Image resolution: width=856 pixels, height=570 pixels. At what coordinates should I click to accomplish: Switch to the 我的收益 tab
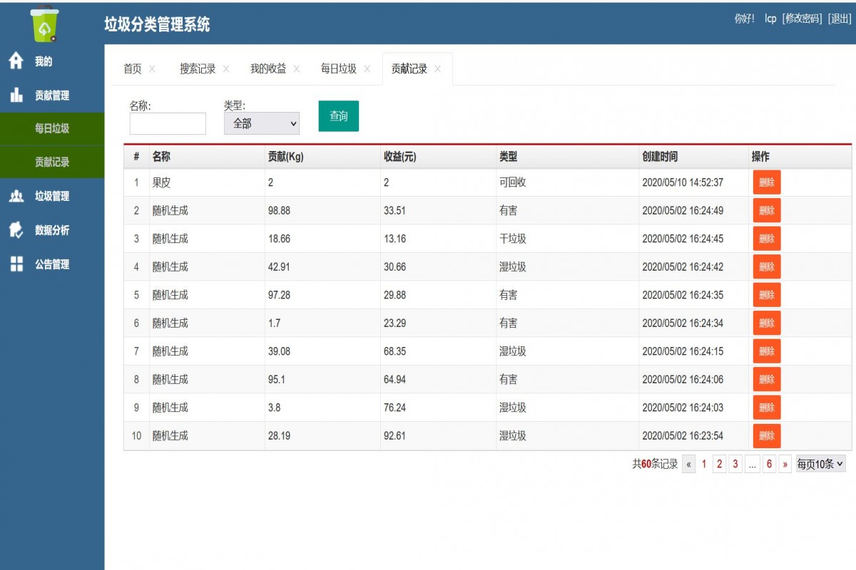coord(267,68)
